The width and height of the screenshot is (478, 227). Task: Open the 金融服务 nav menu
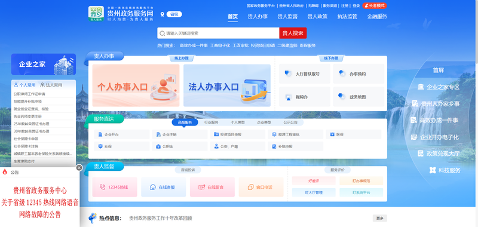click(x=377, y=17)
